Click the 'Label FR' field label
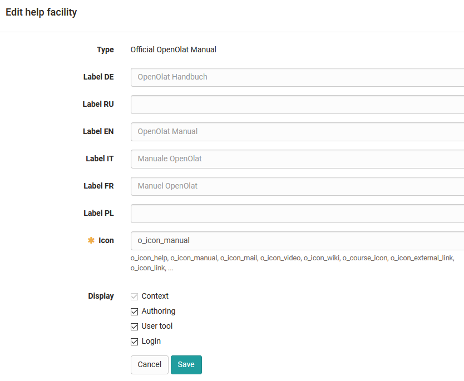The image size is (464, 381). coord(98,186)
